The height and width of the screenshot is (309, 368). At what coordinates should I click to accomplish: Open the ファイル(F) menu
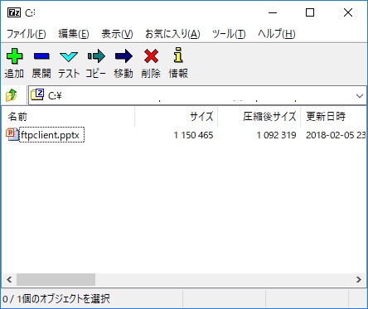coord(26,34)
